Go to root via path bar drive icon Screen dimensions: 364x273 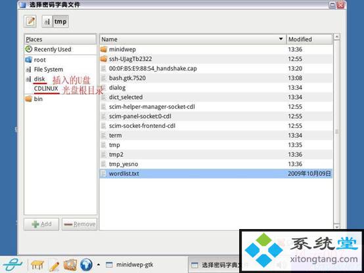point(47,22)
